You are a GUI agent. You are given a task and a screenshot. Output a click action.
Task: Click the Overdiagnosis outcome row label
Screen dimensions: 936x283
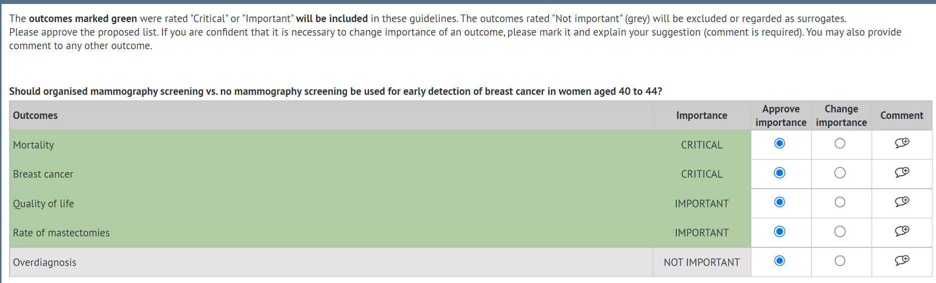(x=45, y=262)
